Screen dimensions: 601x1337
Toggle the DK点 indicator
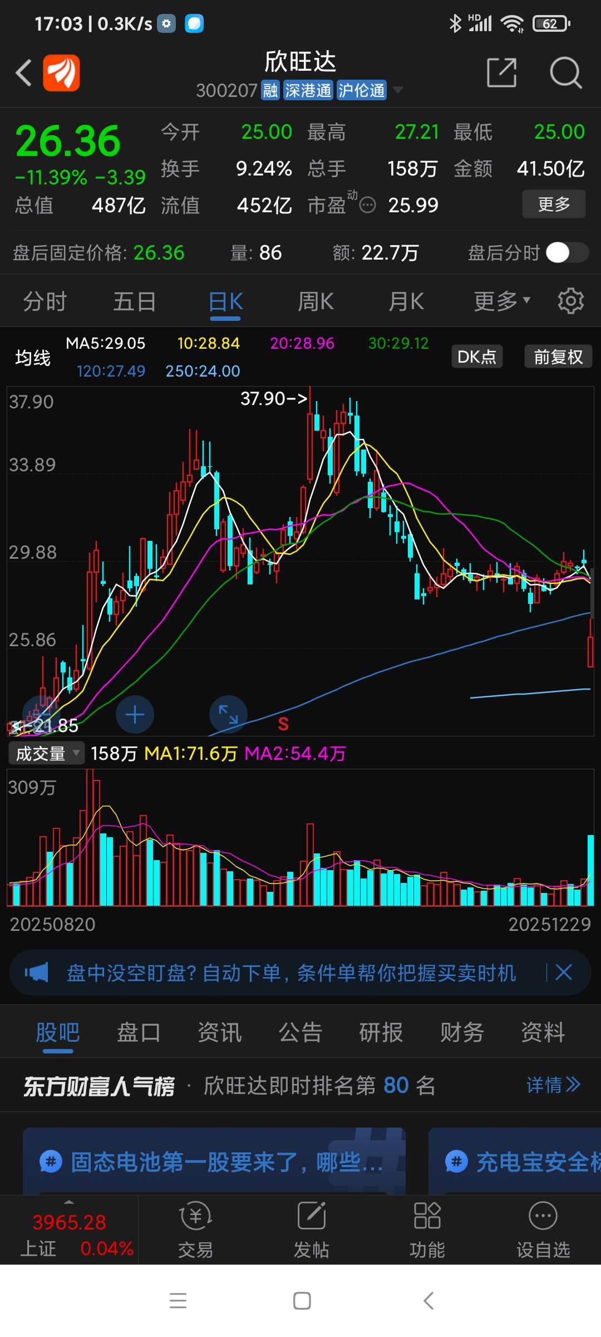(476, 357)
